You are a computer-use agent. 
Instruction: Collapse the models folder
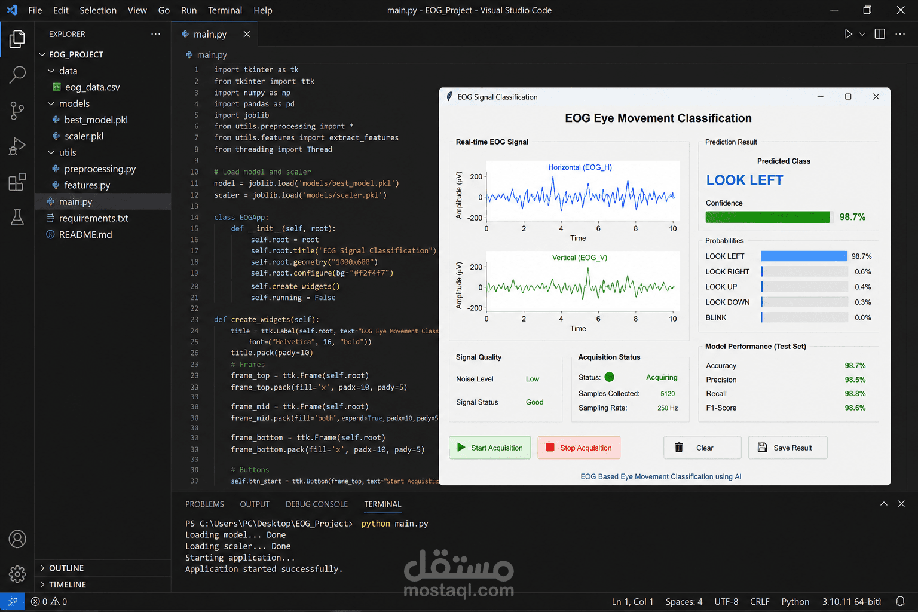51,103
